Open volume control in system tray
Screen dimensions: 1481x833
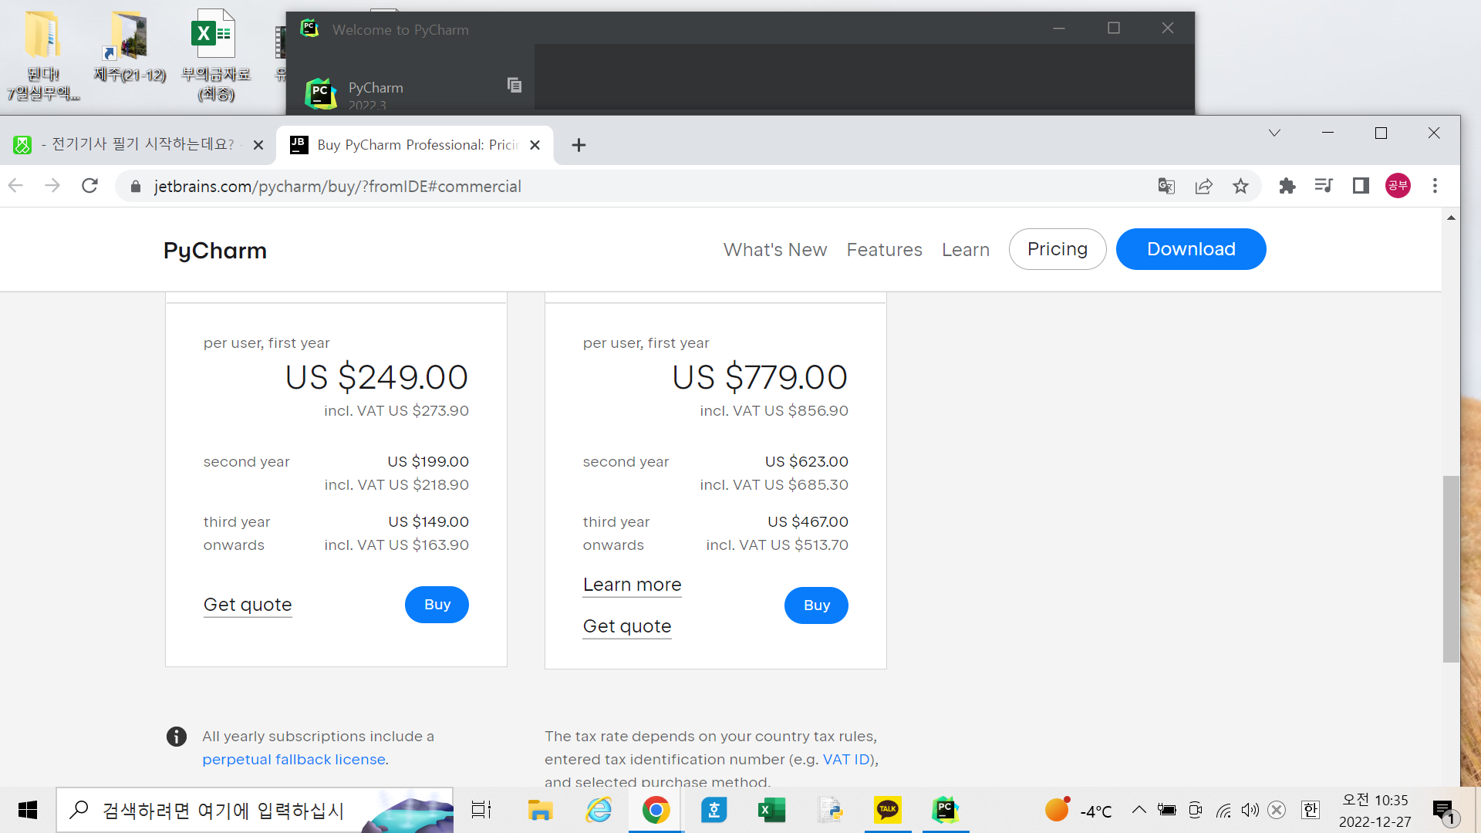coord(1250,810)
